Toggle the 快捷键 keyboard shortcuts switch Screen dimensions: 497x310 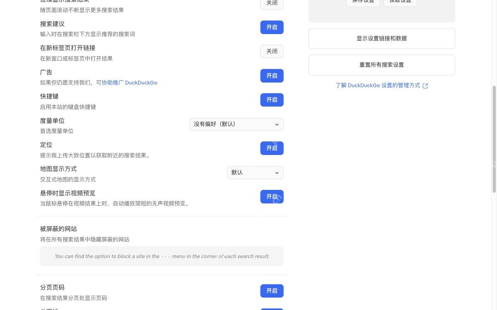[x=272, y=100]
